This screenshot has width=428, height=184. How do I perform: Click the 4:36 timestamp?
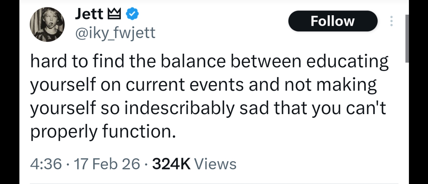pyautogui.click(x=46, y=164)
